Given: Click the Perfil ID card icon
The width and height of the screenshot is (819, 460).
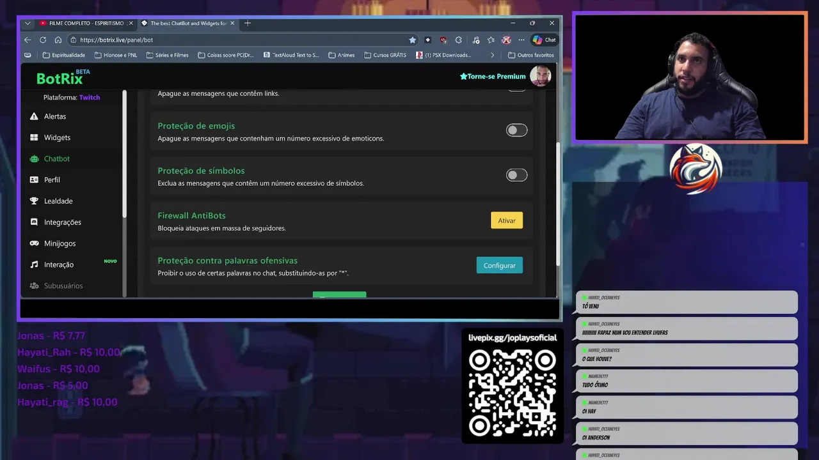Looking at the screenshot, I should point(34,180).
